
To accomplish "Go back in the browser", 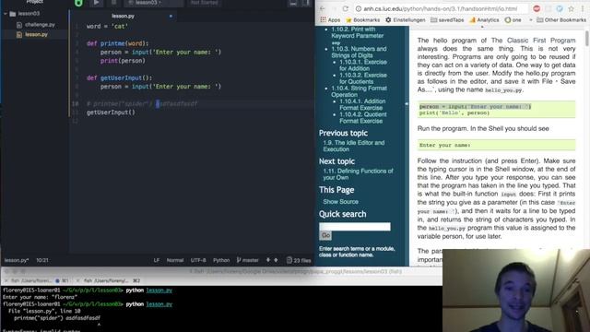I will (323, 8).
